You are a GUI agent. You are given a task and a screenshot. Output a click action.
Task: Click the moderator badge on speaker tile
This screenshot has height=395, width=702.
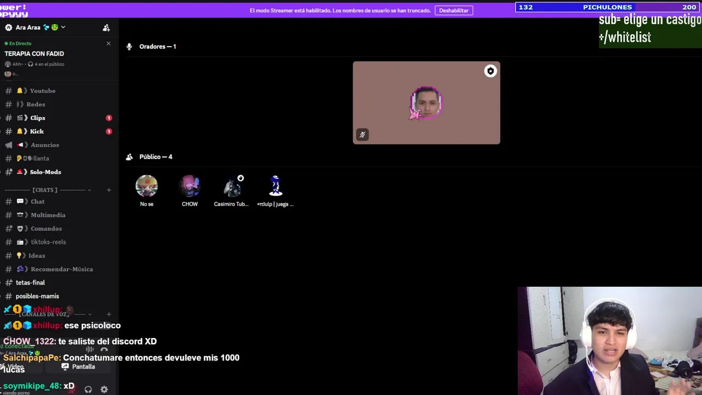coord(490,71)
